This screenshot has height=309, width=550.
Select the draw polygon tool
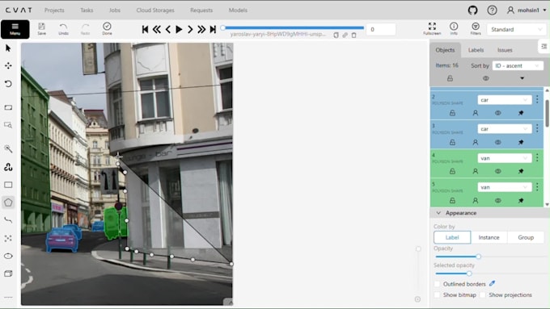tap(8, 203)
